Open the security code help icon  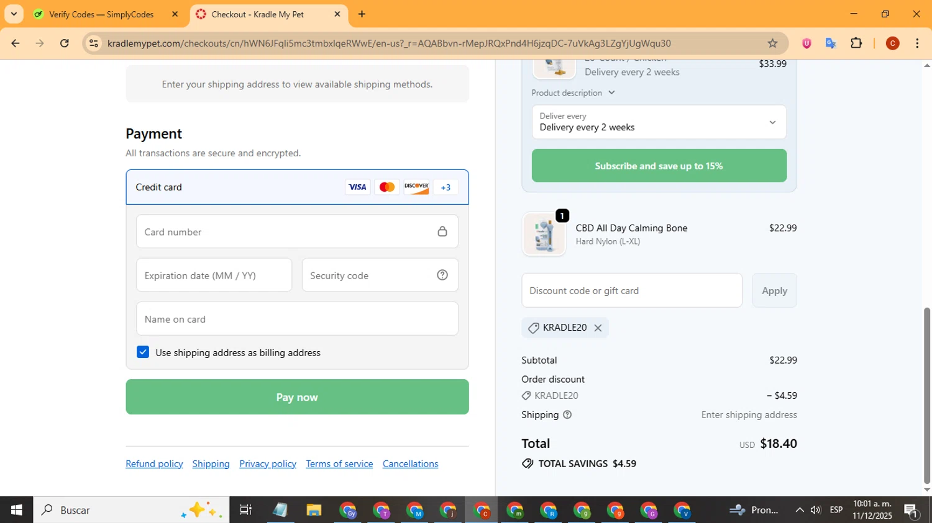point(442,275)
